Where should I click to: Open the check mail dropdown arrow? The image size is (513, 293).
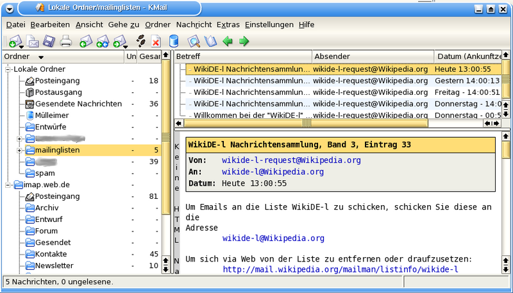pyautogui.click(x=21, y=46)
